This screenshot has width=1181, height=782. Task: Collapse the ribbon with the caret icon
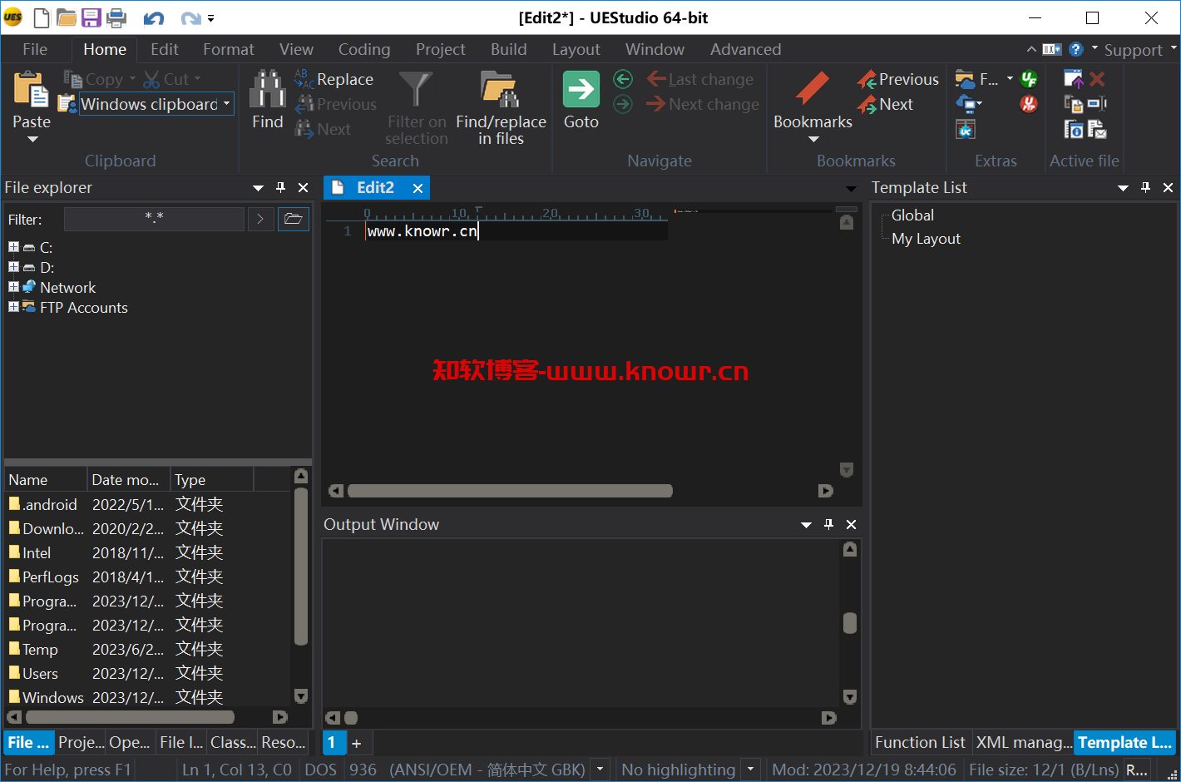[x=1031, y=49]
